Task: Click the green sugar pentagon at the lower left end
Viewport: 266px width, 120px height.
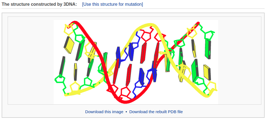Action: tap(60, 79)
